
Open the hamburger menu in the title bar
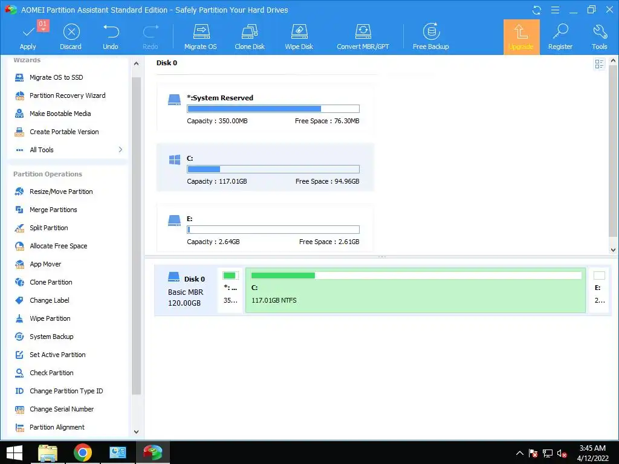pyautogui.click(x=555, y=10)
